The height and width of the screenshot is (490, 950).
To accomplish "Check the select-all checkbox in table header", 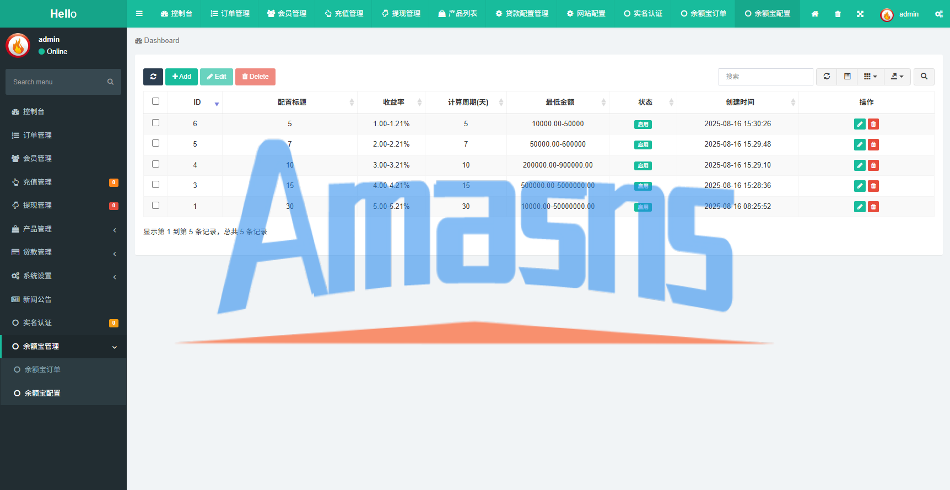I will 155,101.
